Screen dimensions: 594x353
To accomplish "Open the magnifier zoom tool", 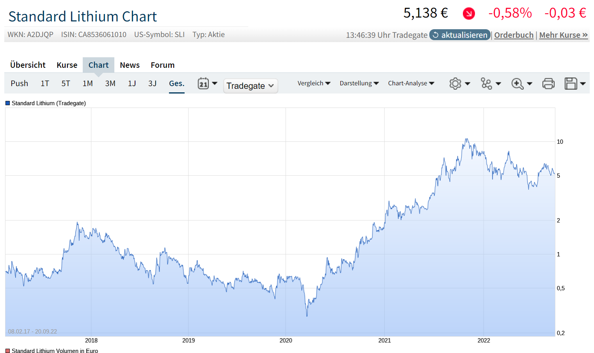I will pyautogui.click(x=518, y=83).
